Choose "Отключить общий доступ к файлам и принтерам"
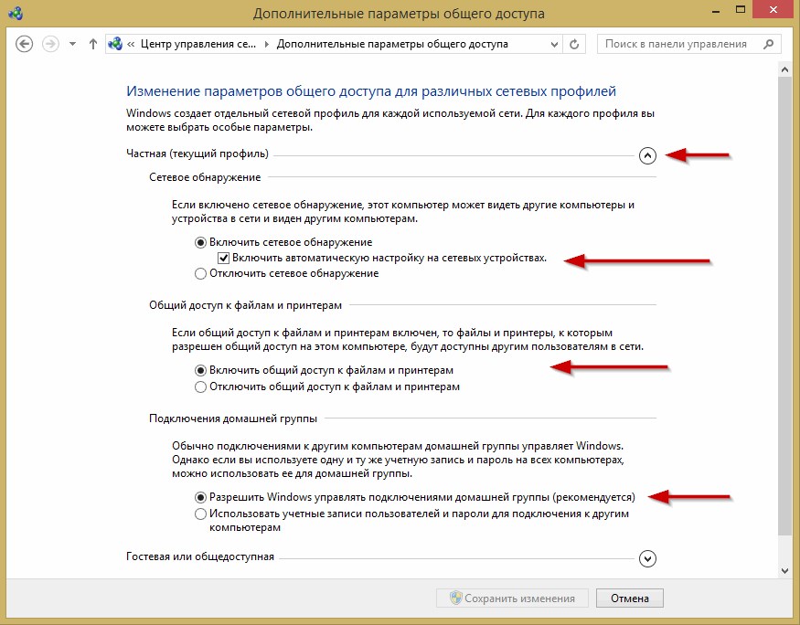This screenshot has width=800, height=625. click(201, 387)
